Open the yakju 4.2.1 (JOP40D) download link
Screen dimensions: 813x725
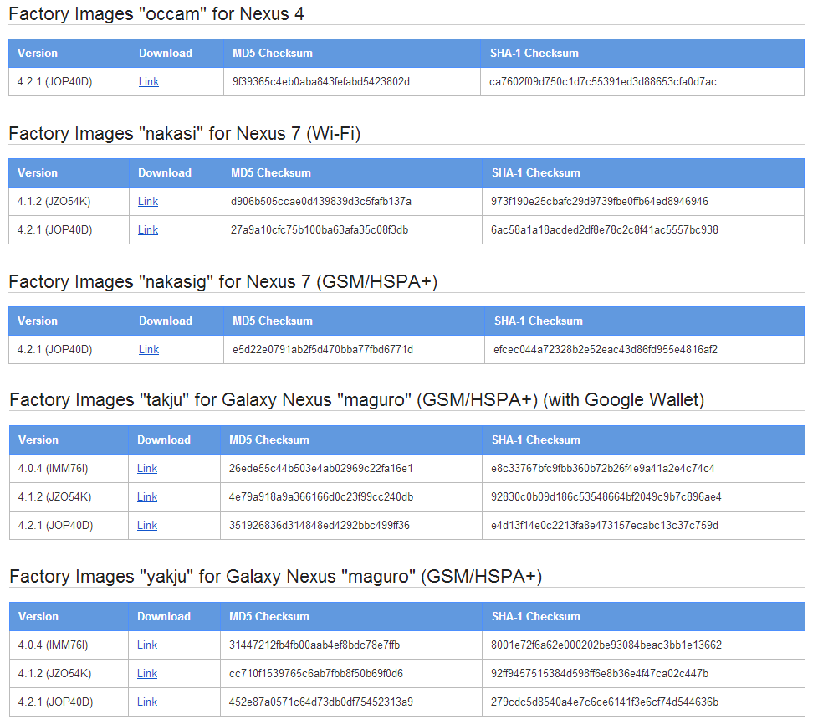pos(147,702)
